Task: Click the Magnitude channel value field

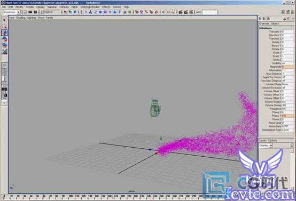Action: click(287, 67)
